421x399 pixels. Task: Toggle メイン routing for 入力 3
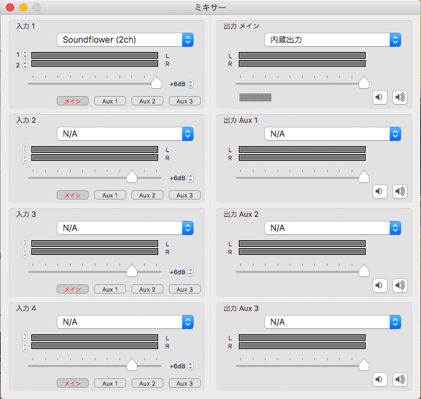(73, 289)
